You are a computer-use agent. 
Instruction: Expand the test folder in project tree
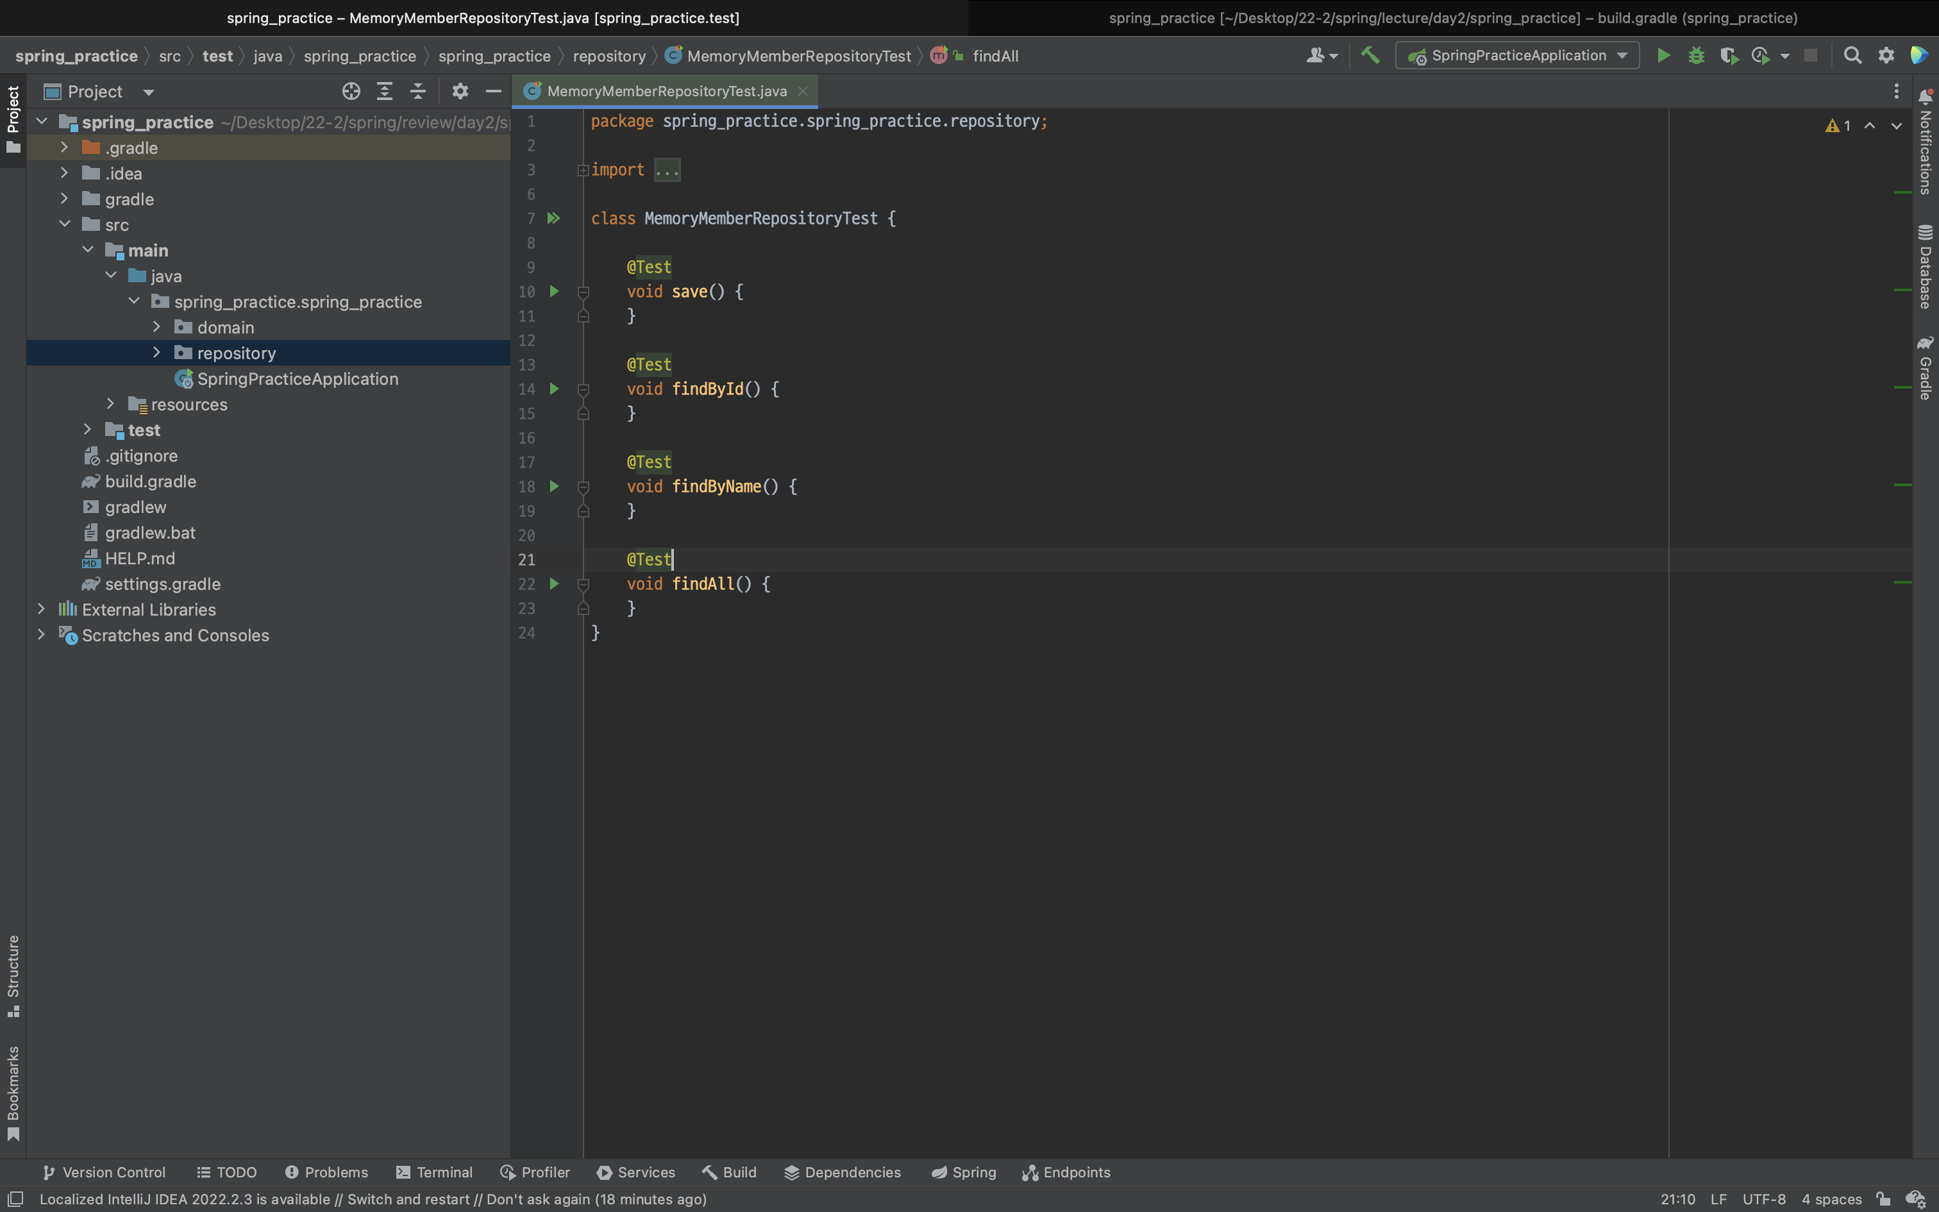click(x=87, y=430)
